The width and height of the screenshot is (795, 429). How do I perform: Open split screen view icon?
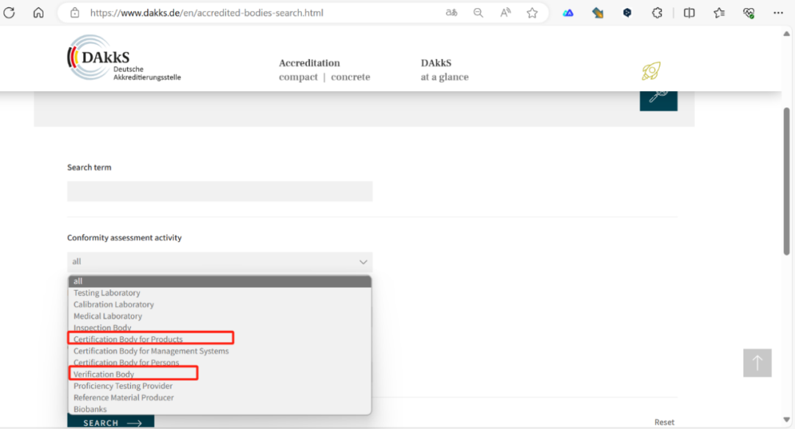click(x=689, y=13)
